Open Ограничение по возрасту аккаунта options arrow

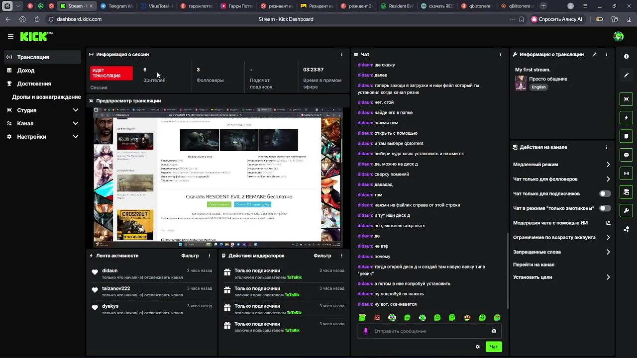pos(608,238)
